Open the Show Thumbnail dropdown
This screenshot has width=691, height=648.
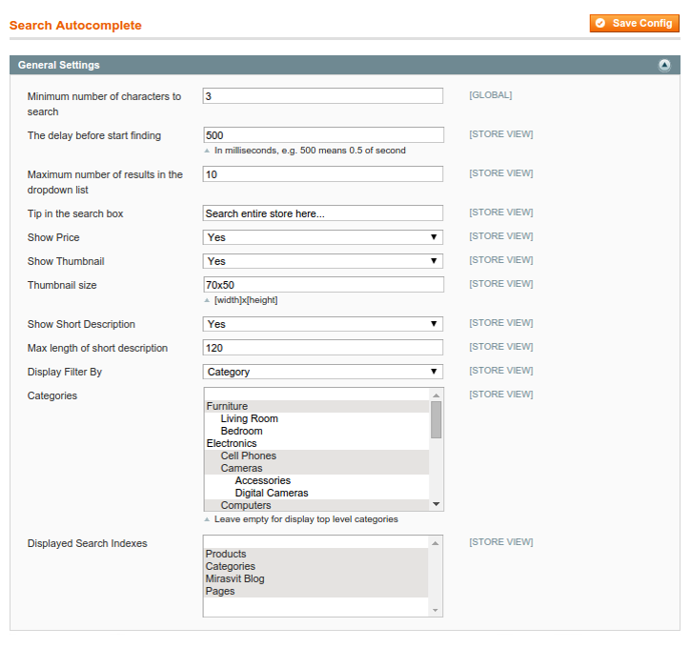(x=322, y=261)
